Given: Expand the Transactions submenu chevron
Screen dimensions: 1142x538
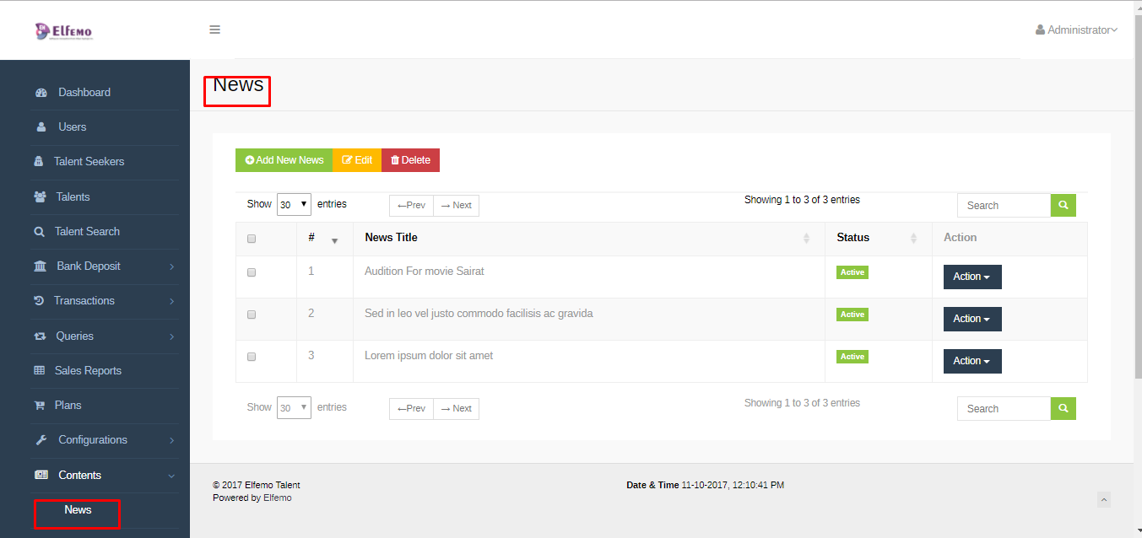Looking at the screenshot, I should coord(172,301).
